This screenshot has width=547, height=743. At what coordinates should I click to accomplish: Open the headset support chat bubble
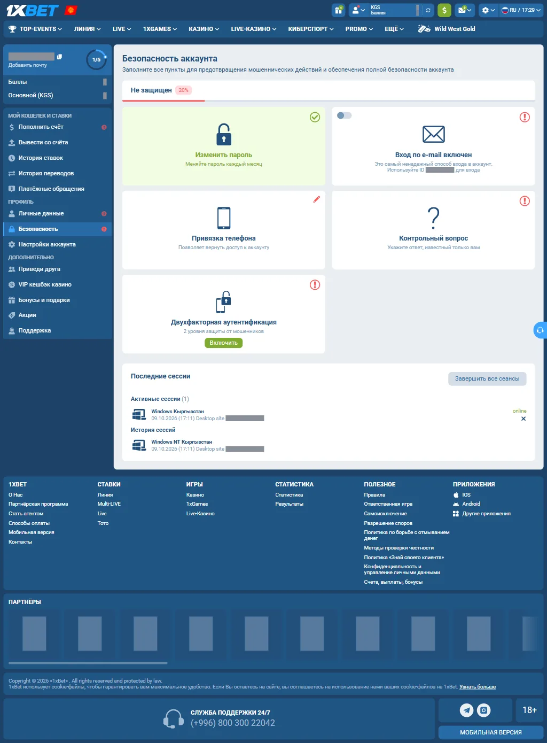pyautogui.click(x=540, y=330)
